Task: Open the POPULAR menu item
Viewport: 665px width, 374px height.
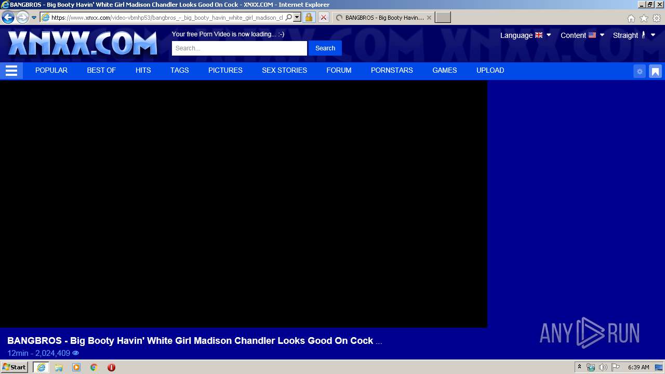Action: coord(51,71)
